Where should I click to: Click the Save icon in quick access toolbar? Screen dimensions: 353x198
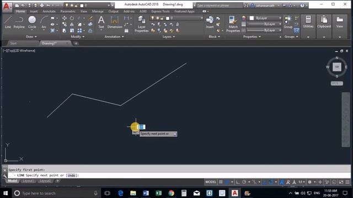point(29,5)
